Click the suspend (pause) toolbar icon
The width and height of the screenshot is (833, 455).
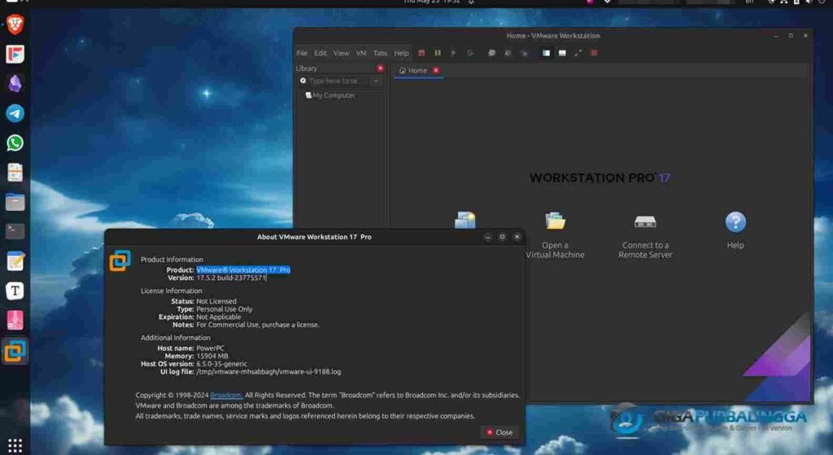438,53
